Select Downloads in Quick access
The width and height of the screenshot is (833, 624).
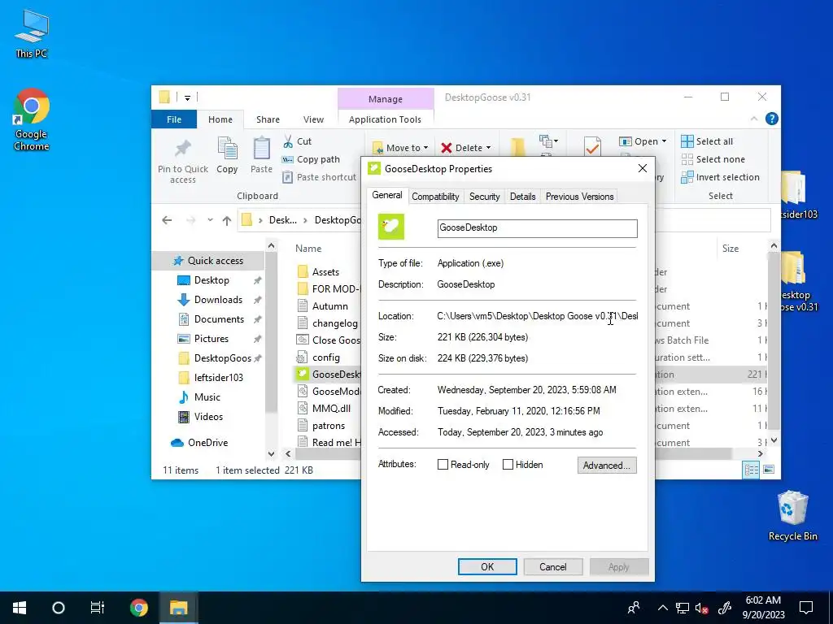click(x=218, y=300)
